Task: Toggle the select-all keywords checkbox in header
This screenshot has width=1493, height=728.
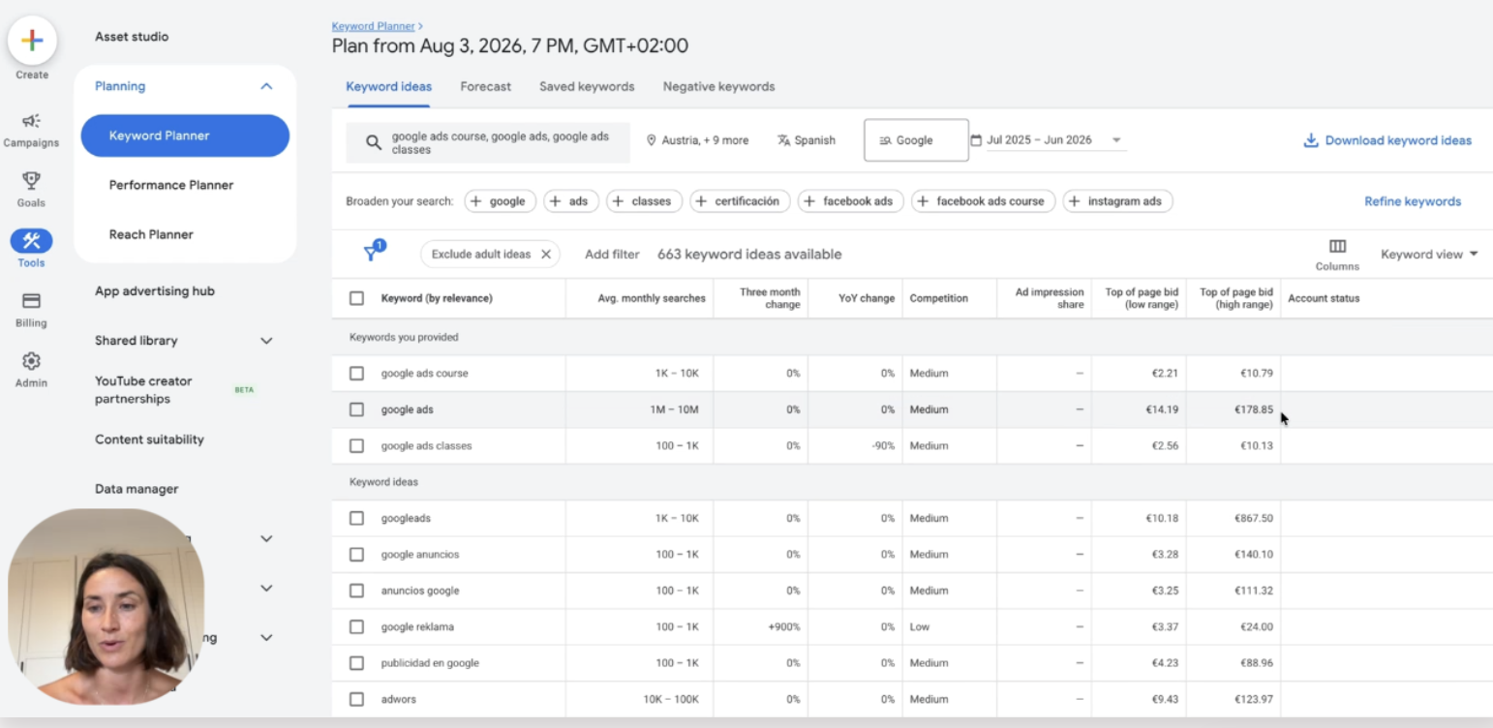Action: click(x=356, y=298)
